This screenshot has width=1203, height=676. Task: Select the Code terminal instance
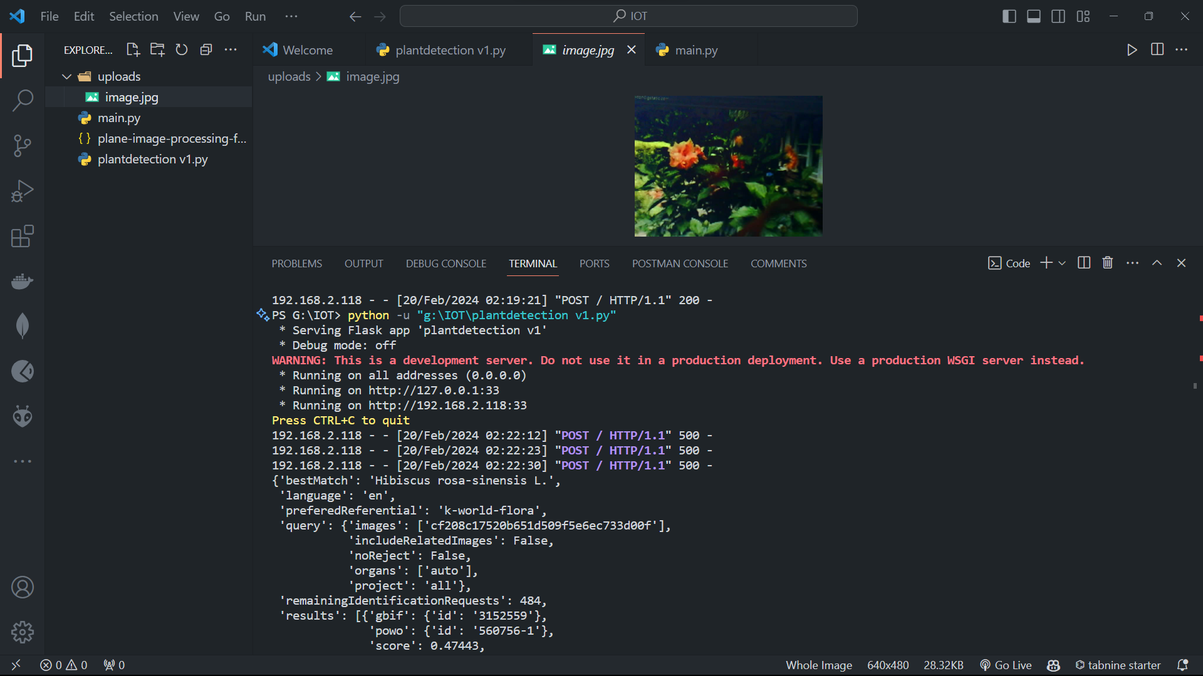[1009, 263]
